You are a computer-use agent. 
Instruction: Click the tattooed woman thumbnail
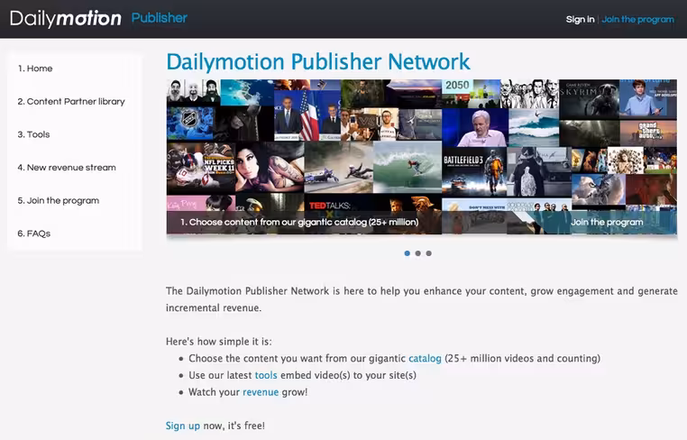[x=270, y=168]
